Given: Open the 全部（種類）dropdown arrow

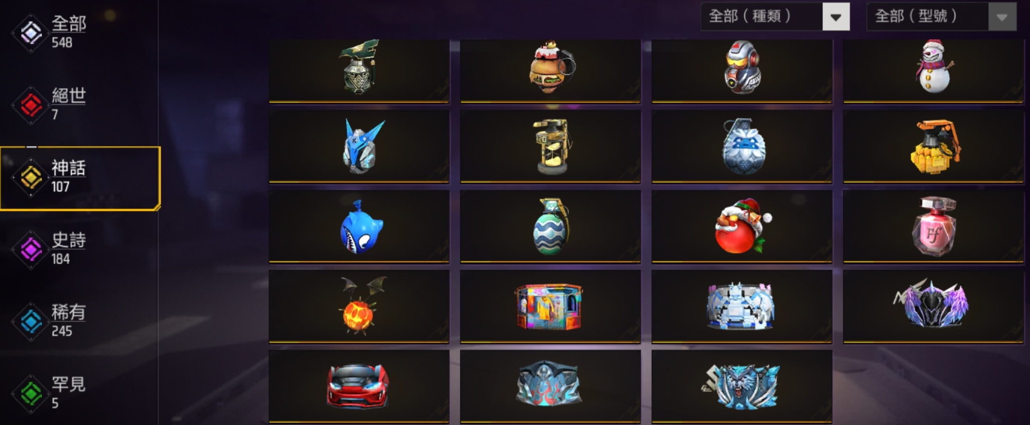Looking at the screenshot, I should 836,17.
